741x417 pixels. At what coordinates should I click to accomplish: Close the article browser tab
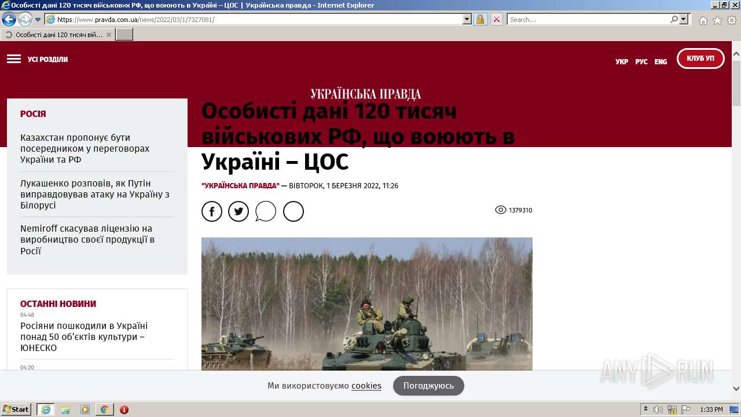coord(109,35)
